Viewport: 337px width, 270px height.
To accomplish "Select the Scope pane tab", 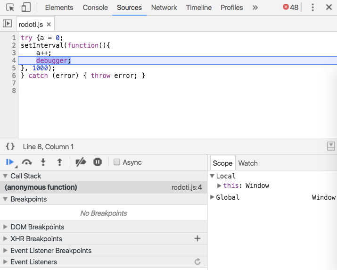I will click(x=222, y=163).
